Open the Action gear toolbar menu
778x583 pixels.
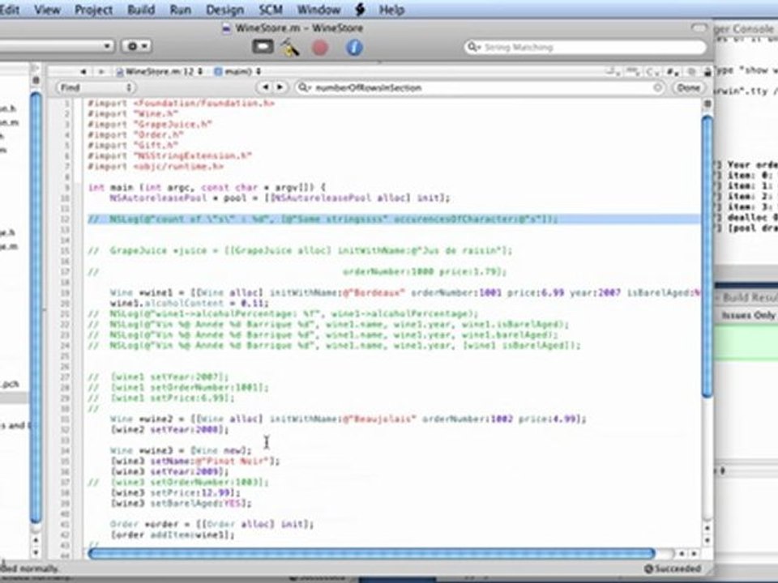pos(136,46)
